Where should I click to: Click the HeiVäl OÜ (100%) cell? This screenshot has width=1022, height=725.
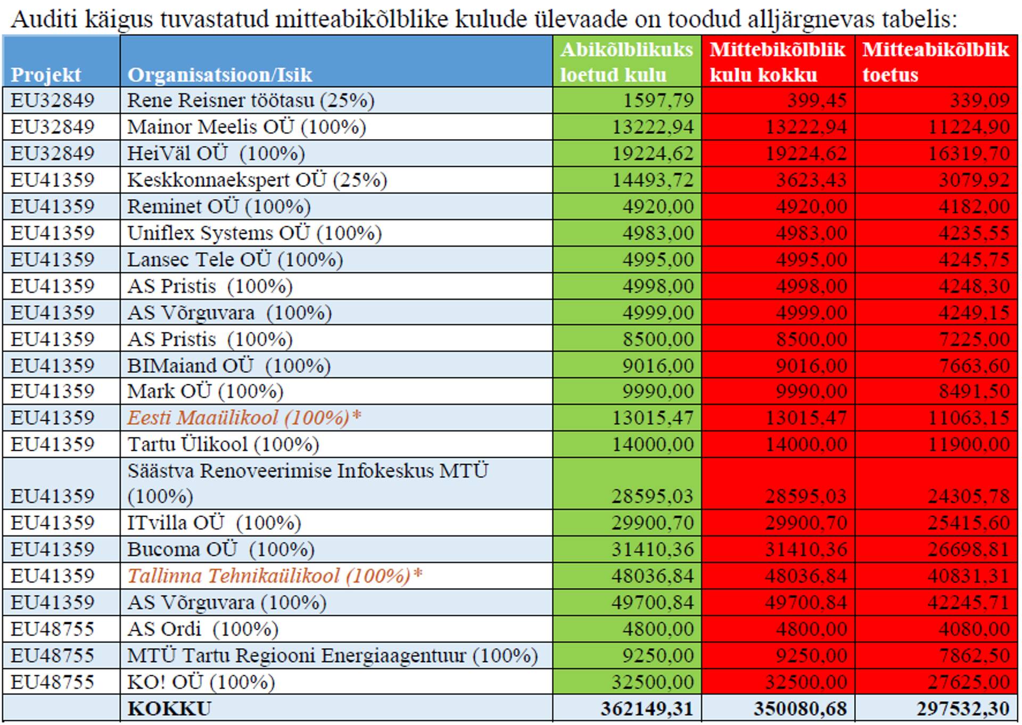tap(216, 153)
